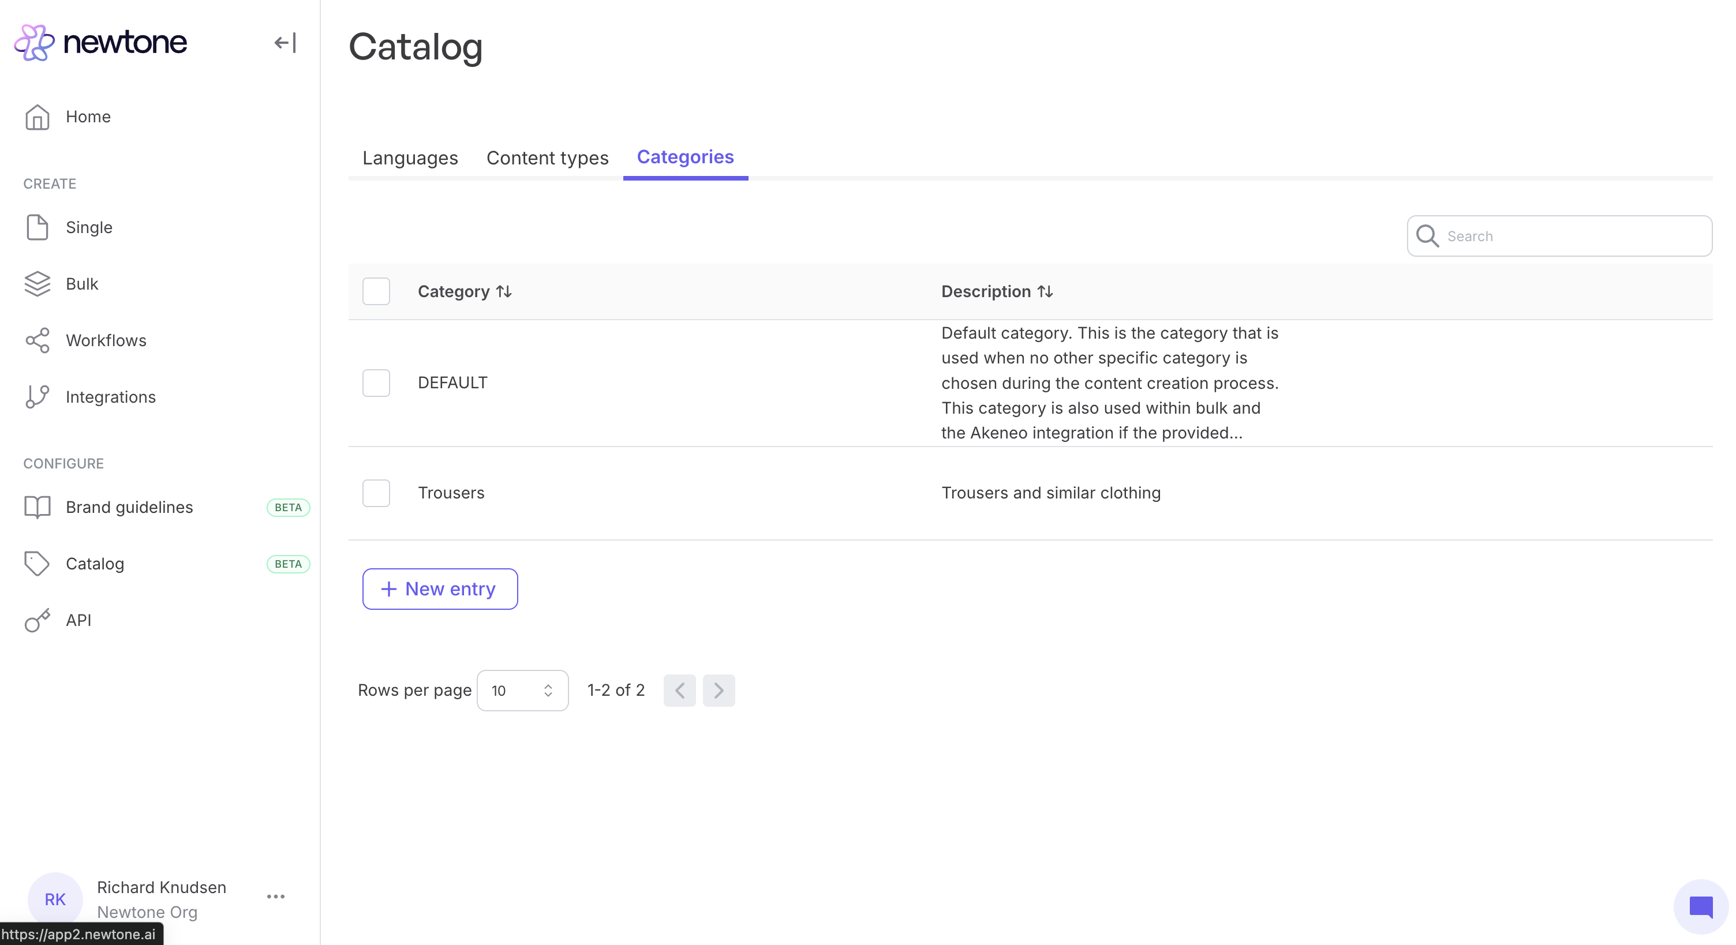Check the Trousers category row
The image size is (1736, 945).
tap(376, 493)
